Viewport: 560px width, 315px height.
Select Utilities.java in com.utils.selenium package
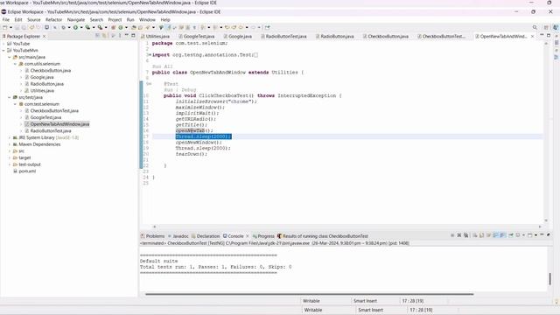coord(42,91)
